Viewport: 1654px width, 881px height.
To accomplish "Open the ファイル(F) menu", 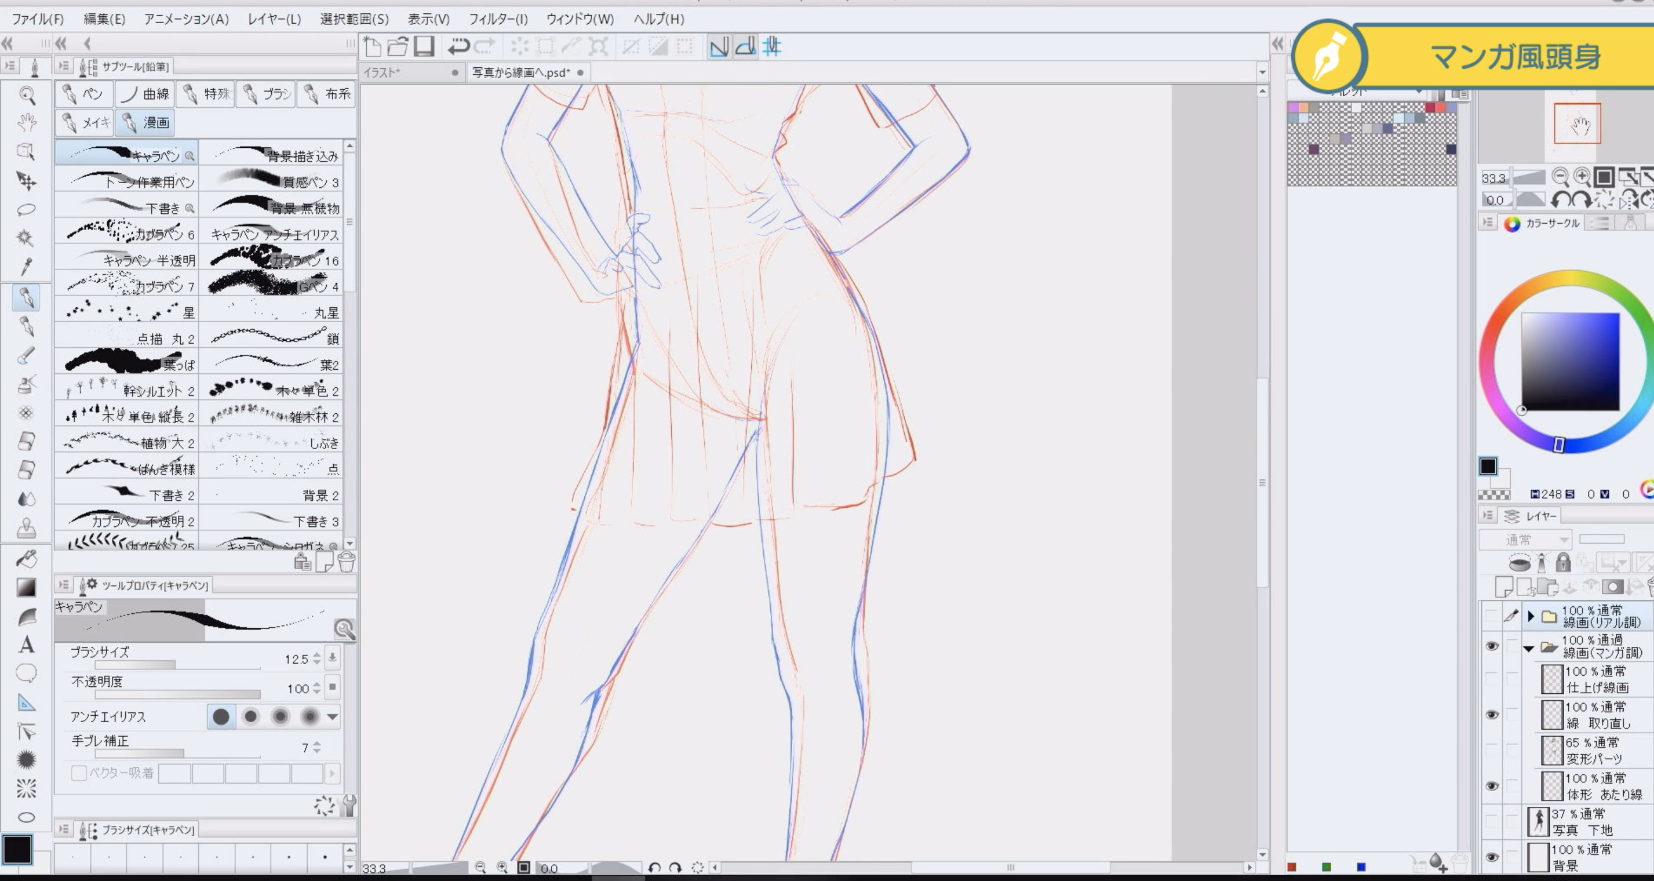I will 37,19.
